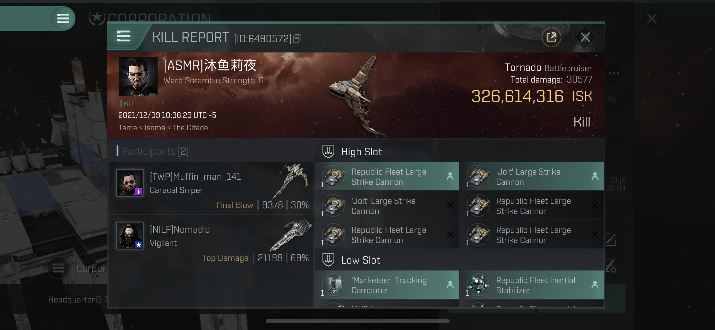
Task: Select the 'Marketeer' Tracking Computer item
Action: pos(387,285)
